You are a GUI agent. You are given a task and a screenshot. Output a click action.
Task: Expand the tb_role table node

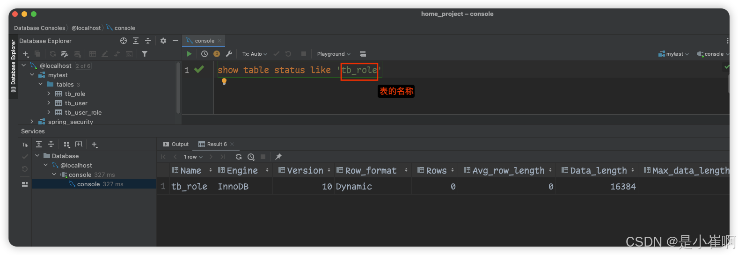click(x=49, y=94)
